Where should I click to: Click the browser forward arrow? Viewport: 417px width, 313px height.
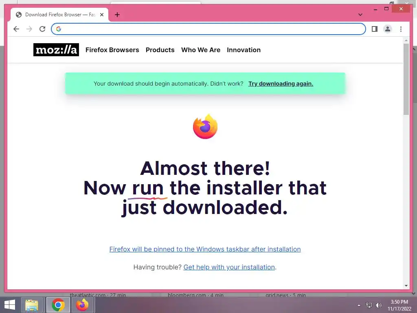[29, 29]
